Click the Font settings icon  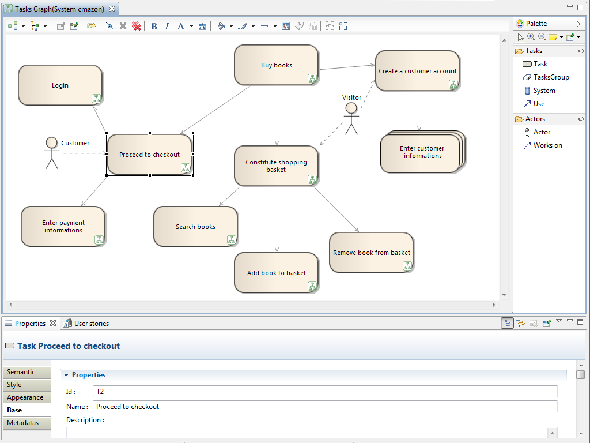point(202,26)
